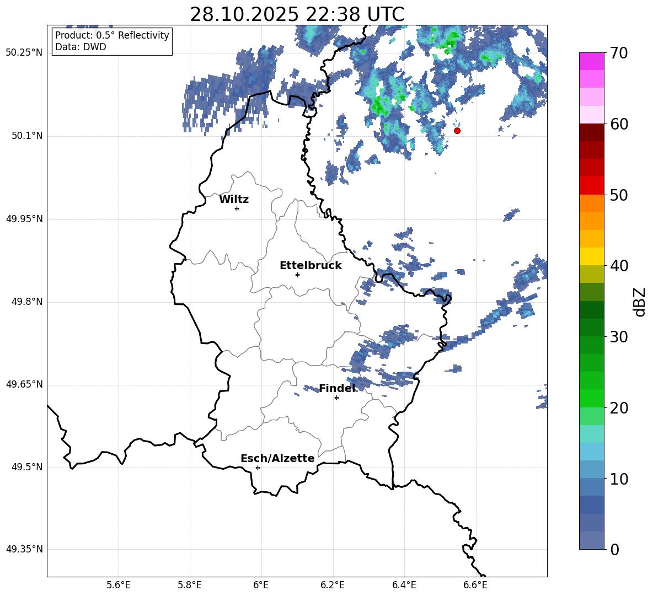Viewport: 653px width, 596px height.
Task: Click the colorbar tick label 40
Action: coord(619,266)
